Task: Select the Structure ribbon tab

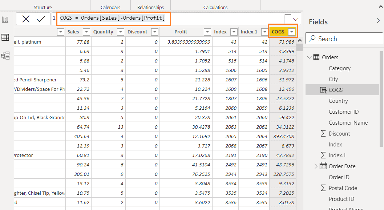Action: click(43, 7)
